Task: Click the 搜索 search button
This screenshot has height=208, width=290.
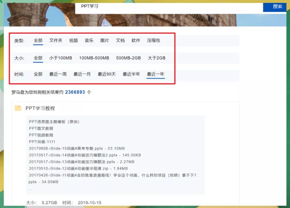Action: pos(274,7)
